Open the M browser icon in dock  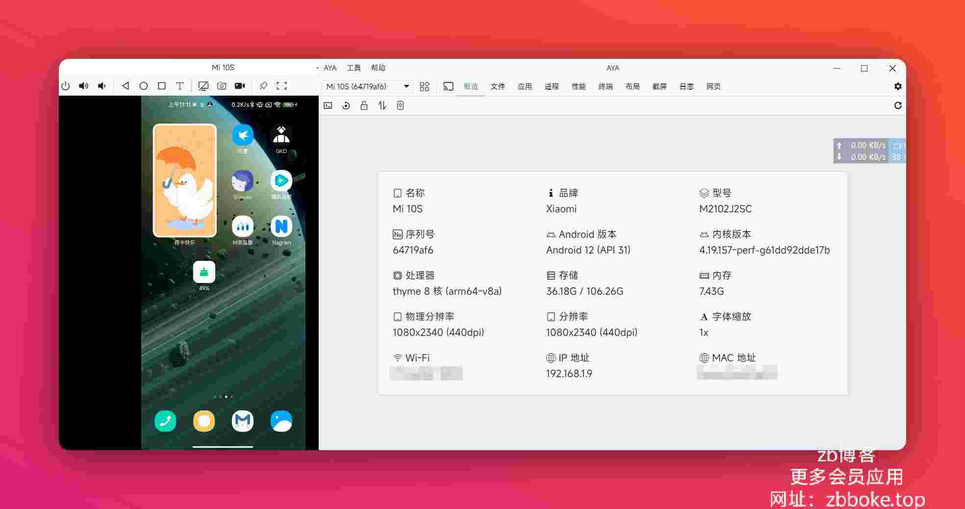[243, 421]
